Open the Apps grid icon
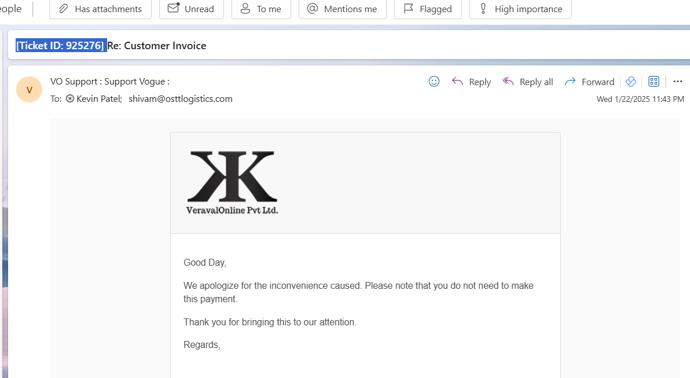690x378 pixels. 654,82
